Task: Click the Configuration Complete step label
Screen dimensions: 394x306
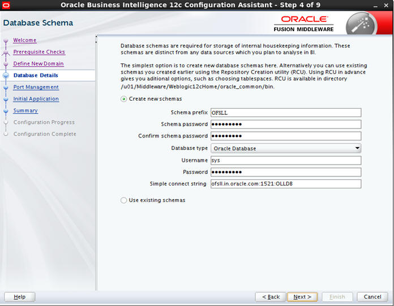Action: pyautogui.click(x=45, y=134)
